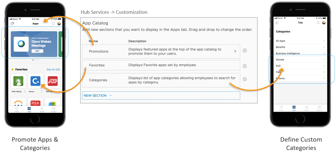Open the Home tab on the left phone
336x154 pixels.
tap(17, 109)
